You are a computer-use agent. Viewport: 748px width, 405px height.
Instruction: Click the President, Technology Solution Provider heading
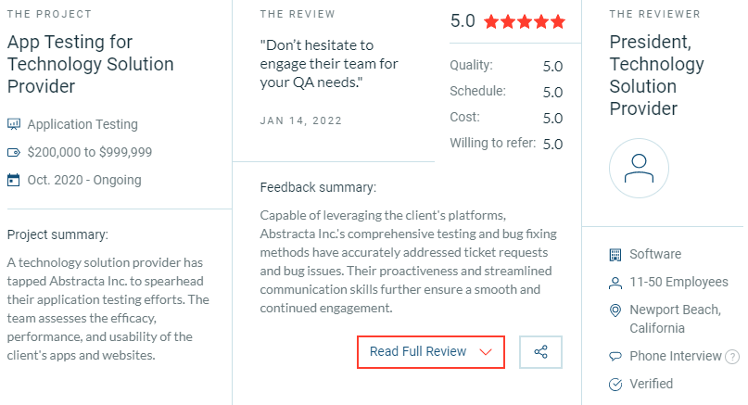(656, 75)
